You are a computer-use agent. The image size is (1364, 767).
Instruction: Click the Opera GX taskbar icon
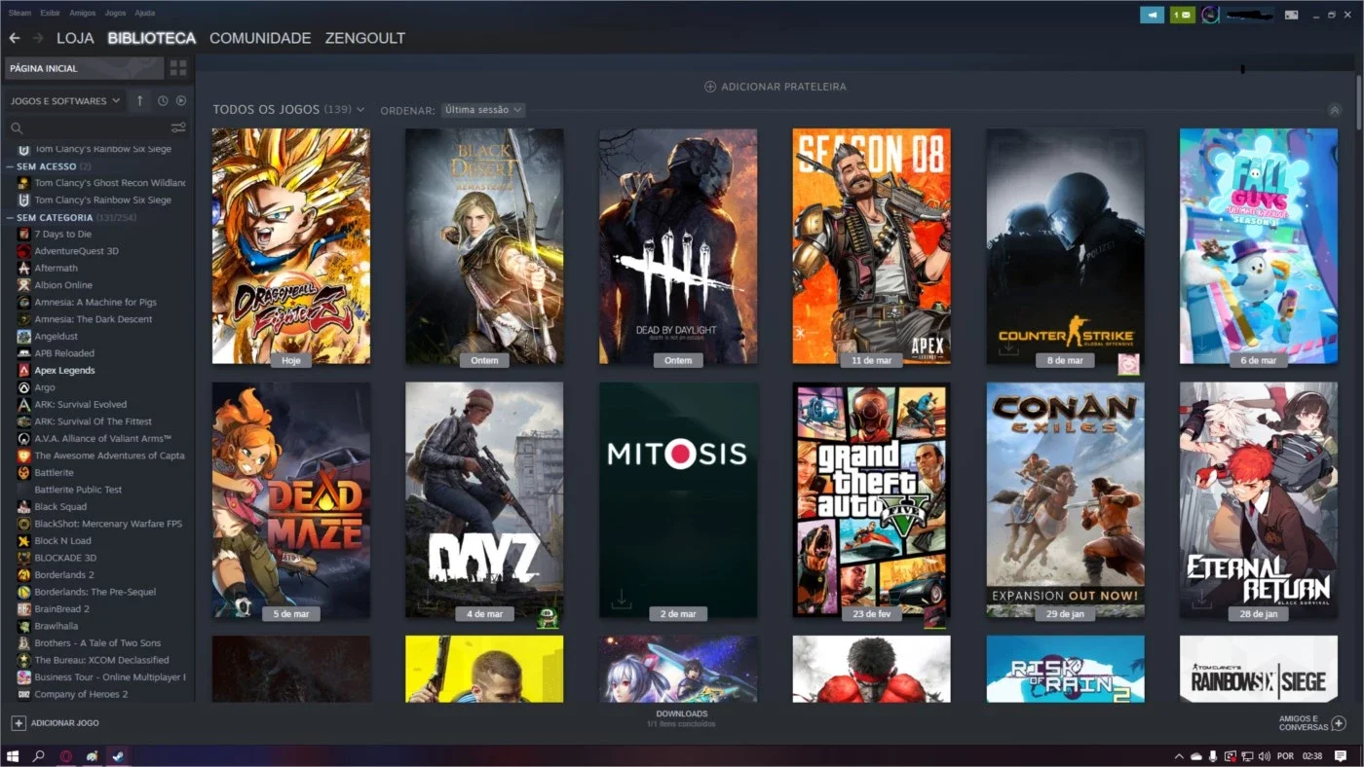click(x=66, y=755)
